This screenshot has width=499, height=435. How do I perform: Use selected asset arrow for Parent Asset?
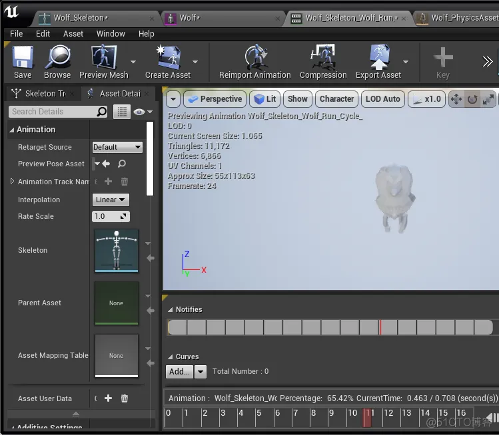pyautogui.click(x=151, y=311)
